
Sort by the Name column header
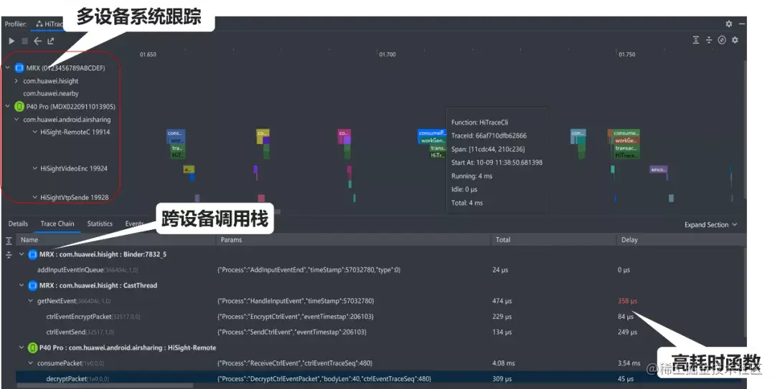tap(117, 240)
